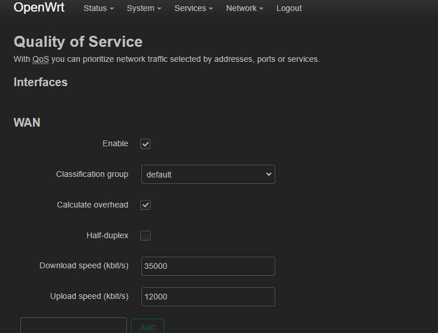The width and height of the screenshot is (438, 333).
Task: Open the Classification group dropdown
Action: (208, 174)
